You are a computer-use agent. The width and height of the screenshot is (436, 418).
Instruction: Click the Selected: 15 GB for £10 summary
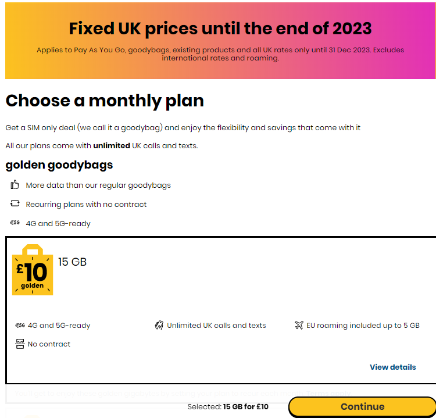coord(228,407)
